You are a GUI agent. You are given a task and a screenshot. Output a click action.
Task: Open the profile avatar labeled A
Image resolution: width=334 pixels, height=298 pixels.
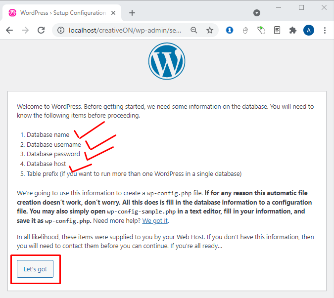coord(309,30)
